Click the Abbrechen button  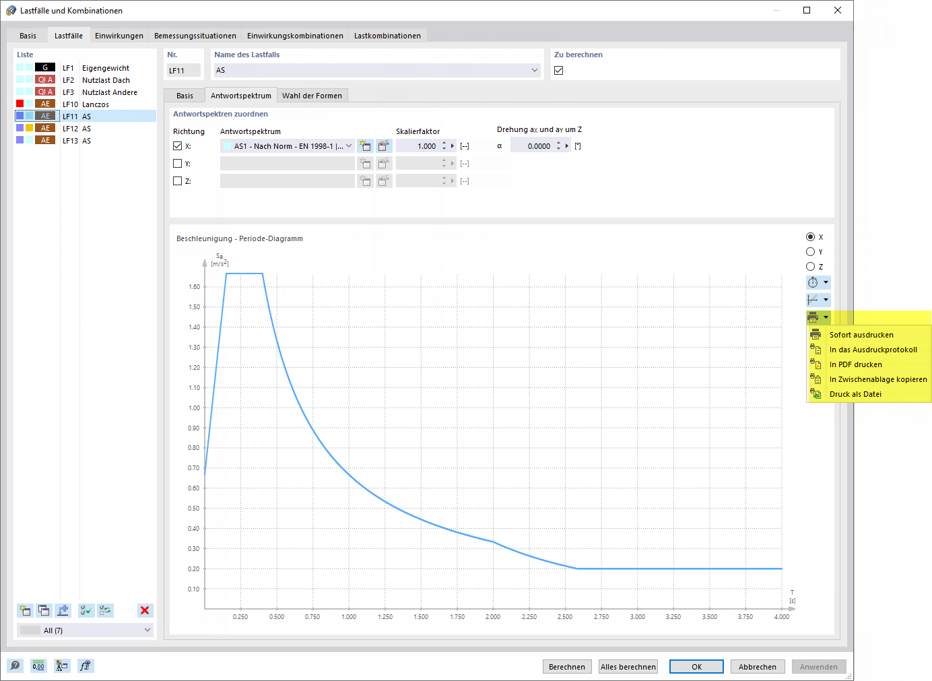(x=758, y=667)
